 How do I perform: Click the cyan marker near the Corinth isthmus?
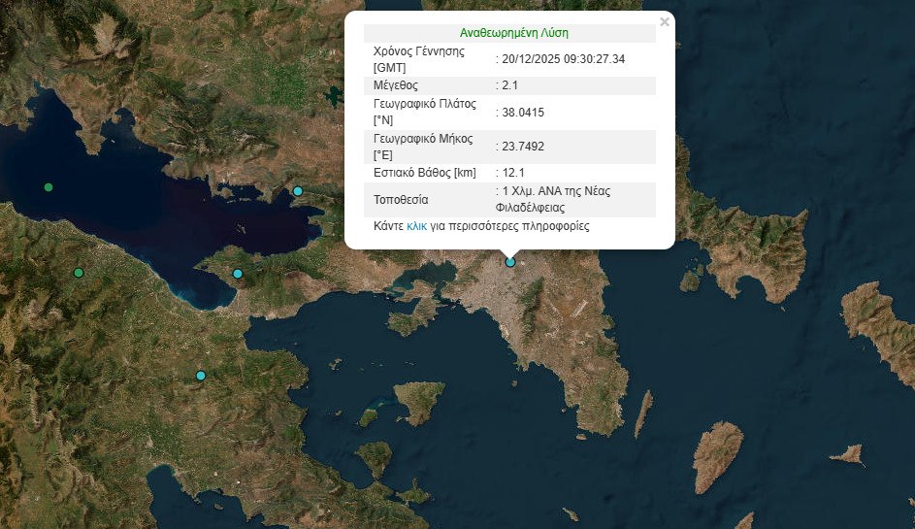tap(238, 274)
